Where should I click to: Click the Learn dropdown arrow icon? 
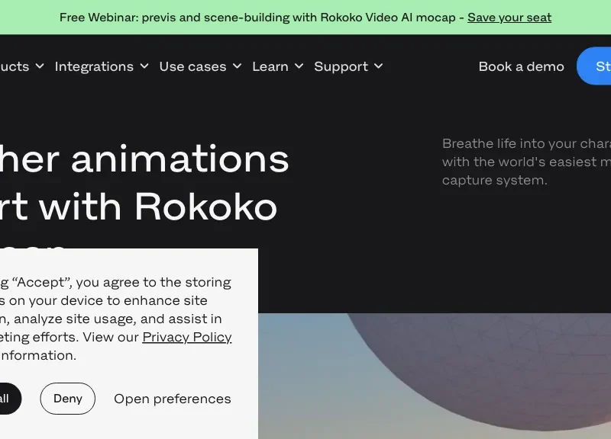point(299,66)
